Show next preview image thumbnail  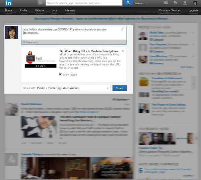click(x=45, y=66)
